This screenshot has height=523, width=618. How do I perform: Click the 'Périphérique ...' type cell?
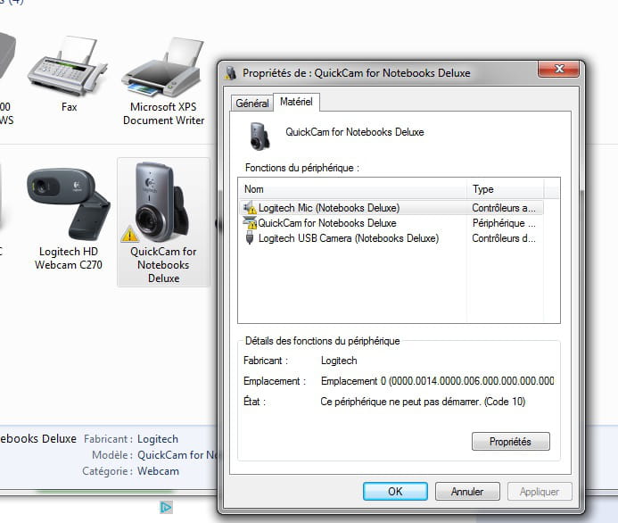504,223
